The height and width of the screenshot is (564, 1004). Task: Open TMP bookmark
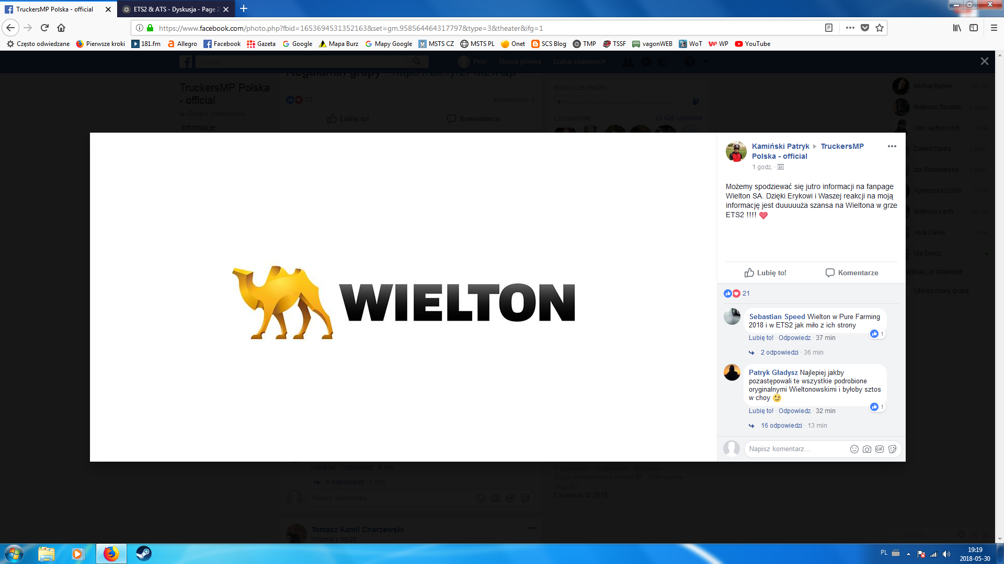[x=584, y=44]
